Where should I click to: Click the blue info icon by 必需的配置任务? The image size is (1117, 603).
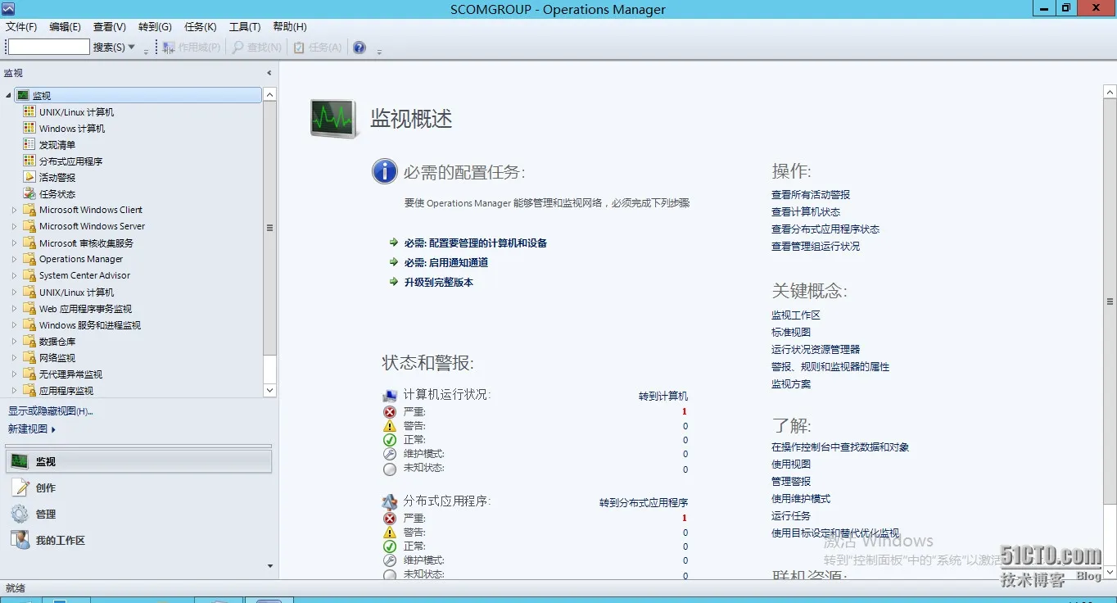384,171
